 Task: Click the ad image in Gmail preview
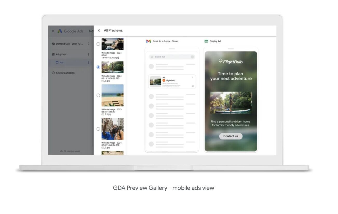(156, 82)
